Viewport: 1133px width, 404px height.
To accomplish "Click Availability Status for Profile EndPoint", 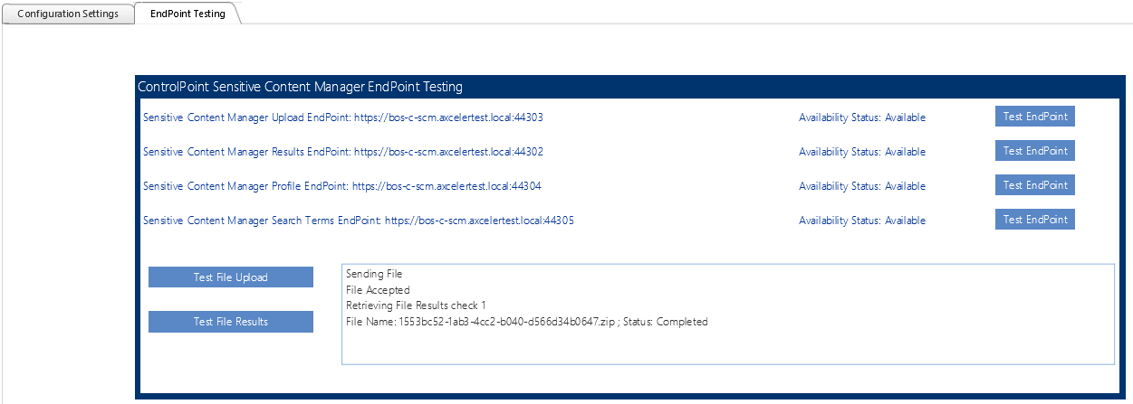I will point(861,186).
